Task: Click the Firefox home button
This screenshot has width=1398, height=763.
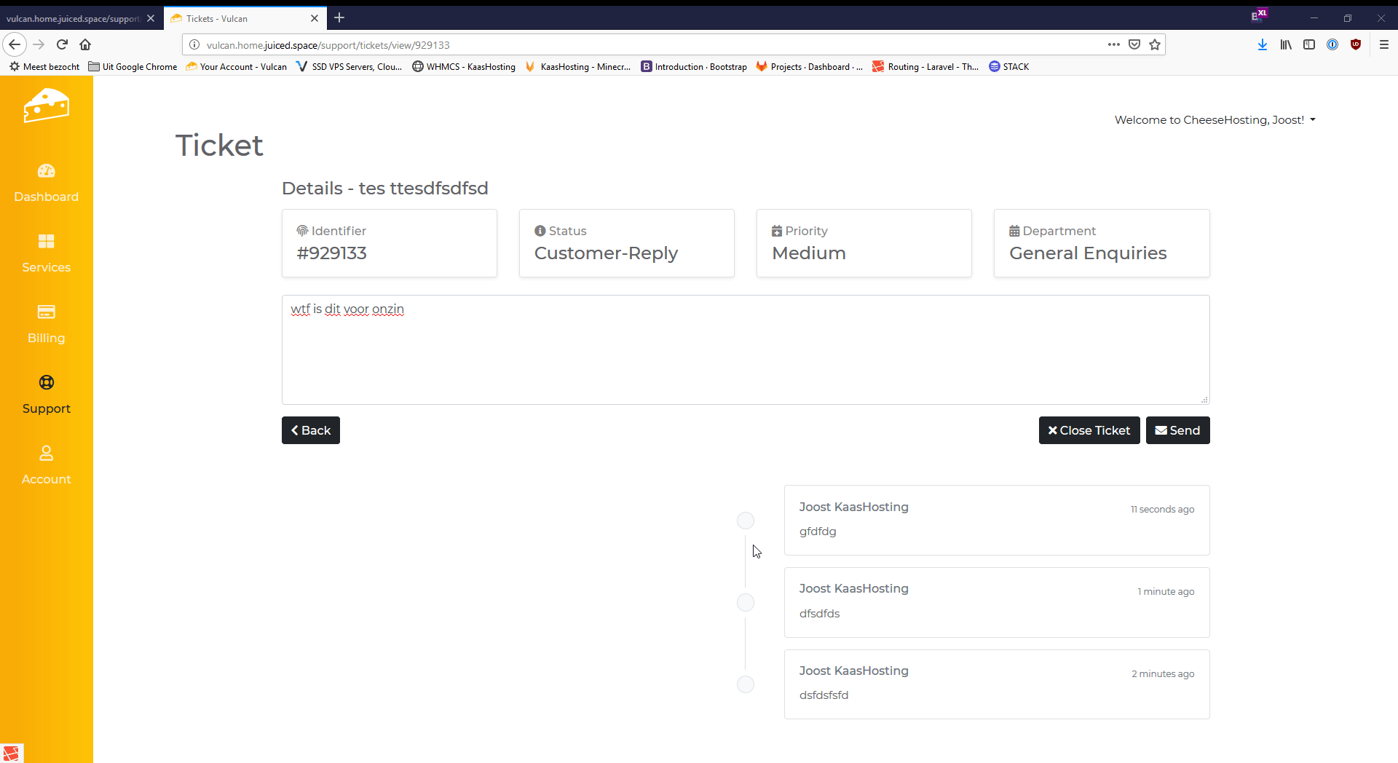Action: [85, 44]
